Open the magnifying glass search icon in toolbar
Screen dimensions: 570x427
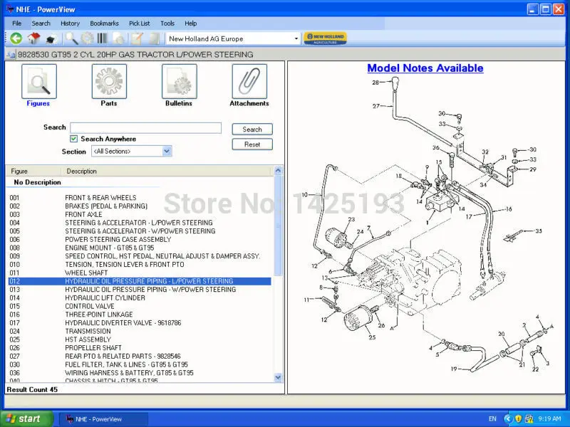[71, 38]
